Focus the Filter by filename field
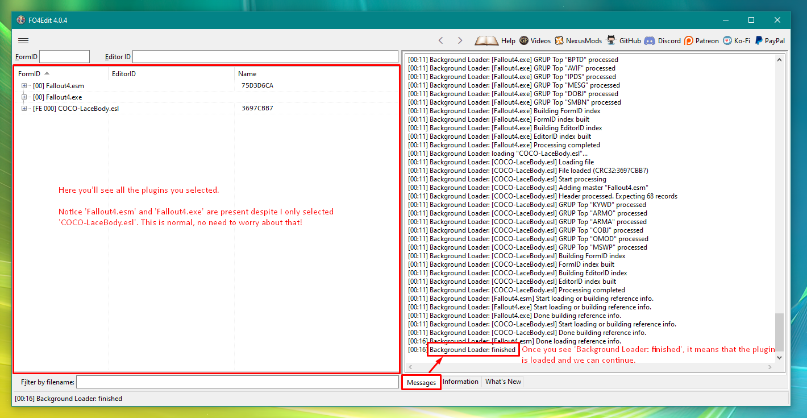Image resolution: width=807 pixels, height=418 pixels. 238,382
